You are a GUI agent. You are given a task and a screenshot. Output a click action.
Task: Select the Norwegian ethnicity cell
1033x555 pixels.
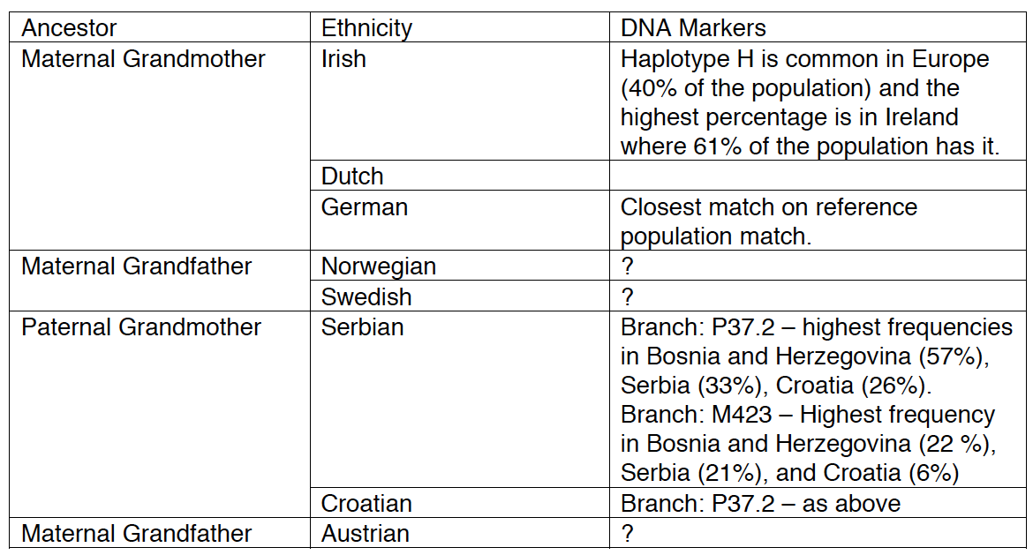(x=460, y=266)
